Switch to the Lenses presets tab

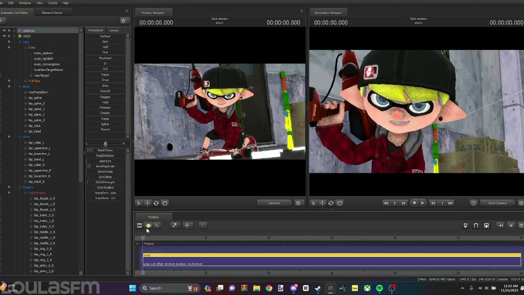tap(114, 30)
